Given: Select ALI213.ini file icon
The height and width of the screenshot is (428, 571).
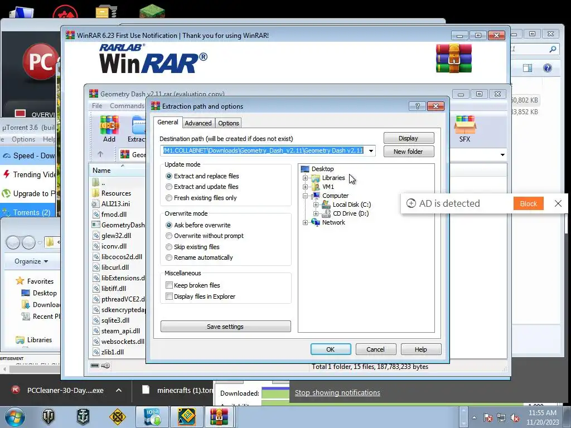Looking at the screenshot, I should 96,204.
